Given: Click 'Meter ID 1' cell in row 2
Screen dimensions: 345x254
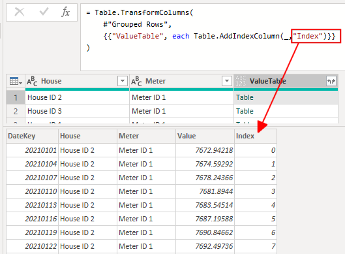Looking at the screenshot, I should click(x=181, y=111).
